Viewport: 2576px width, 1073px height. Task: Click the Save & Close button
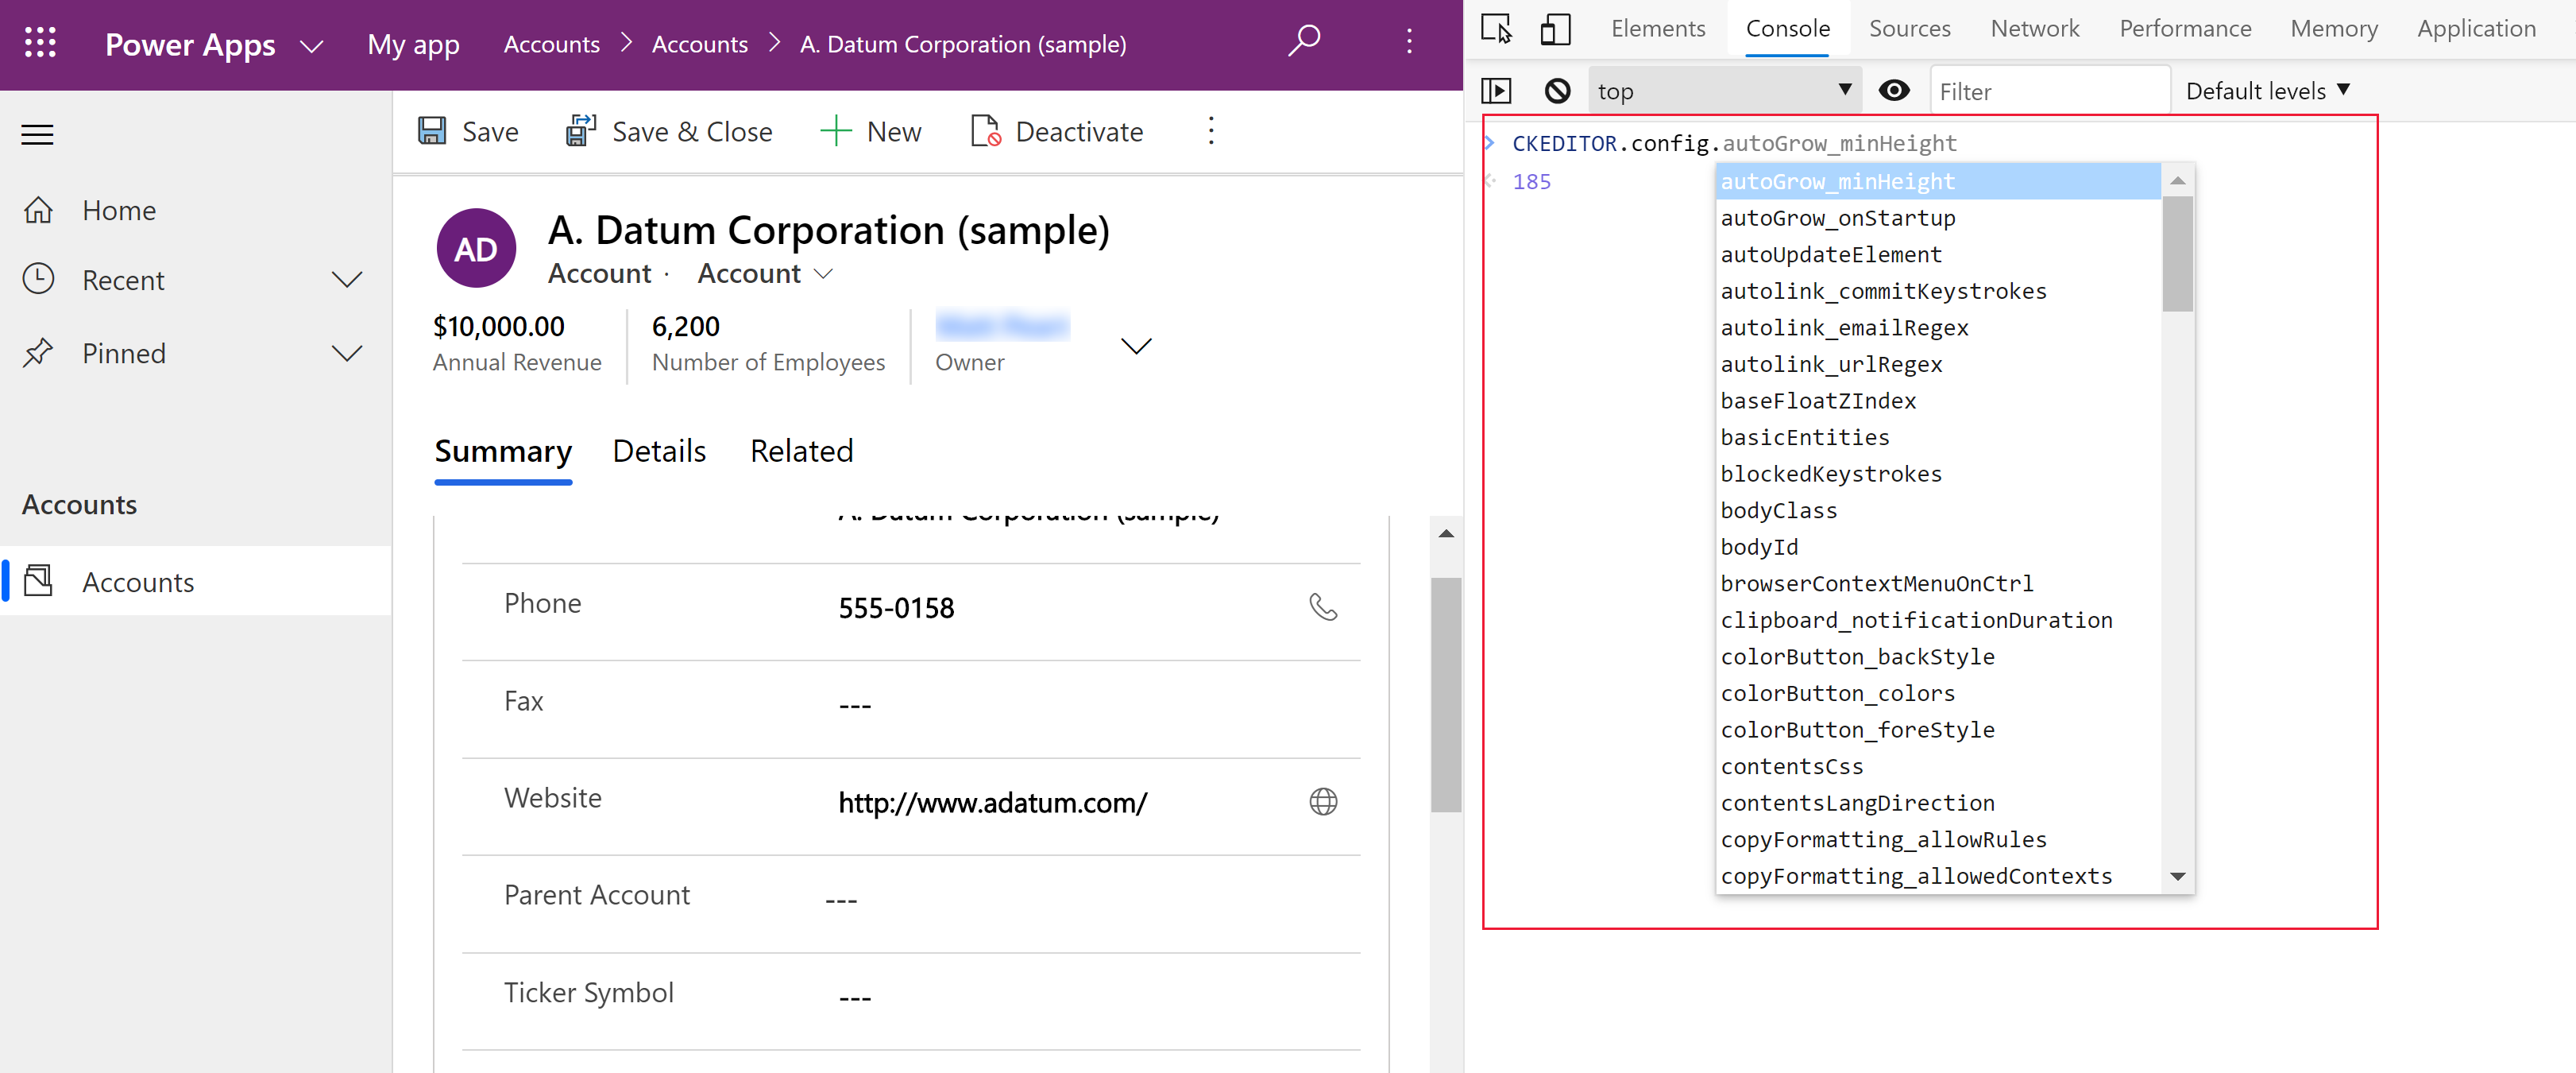670,130
